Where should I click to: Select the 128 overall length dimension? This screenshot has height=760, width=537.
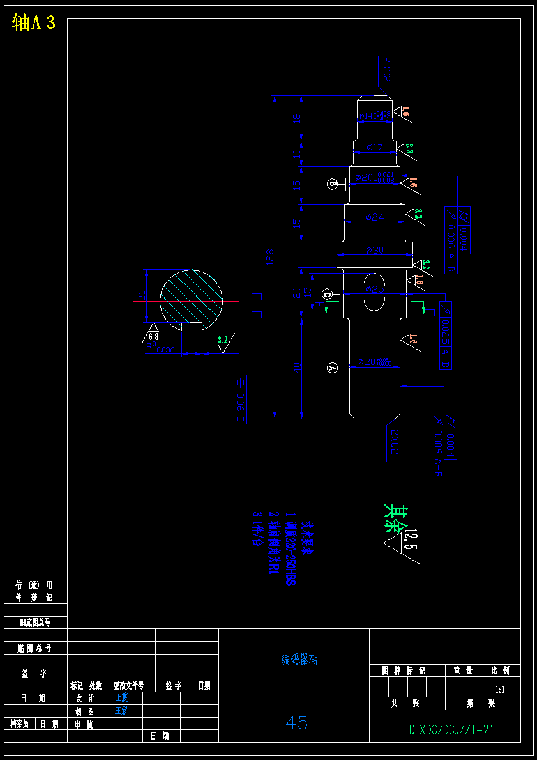pyautogui.click(x=270, y=258)
